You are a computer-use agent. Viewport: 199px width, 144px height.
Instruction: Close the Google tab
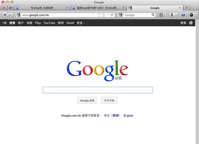180,8
